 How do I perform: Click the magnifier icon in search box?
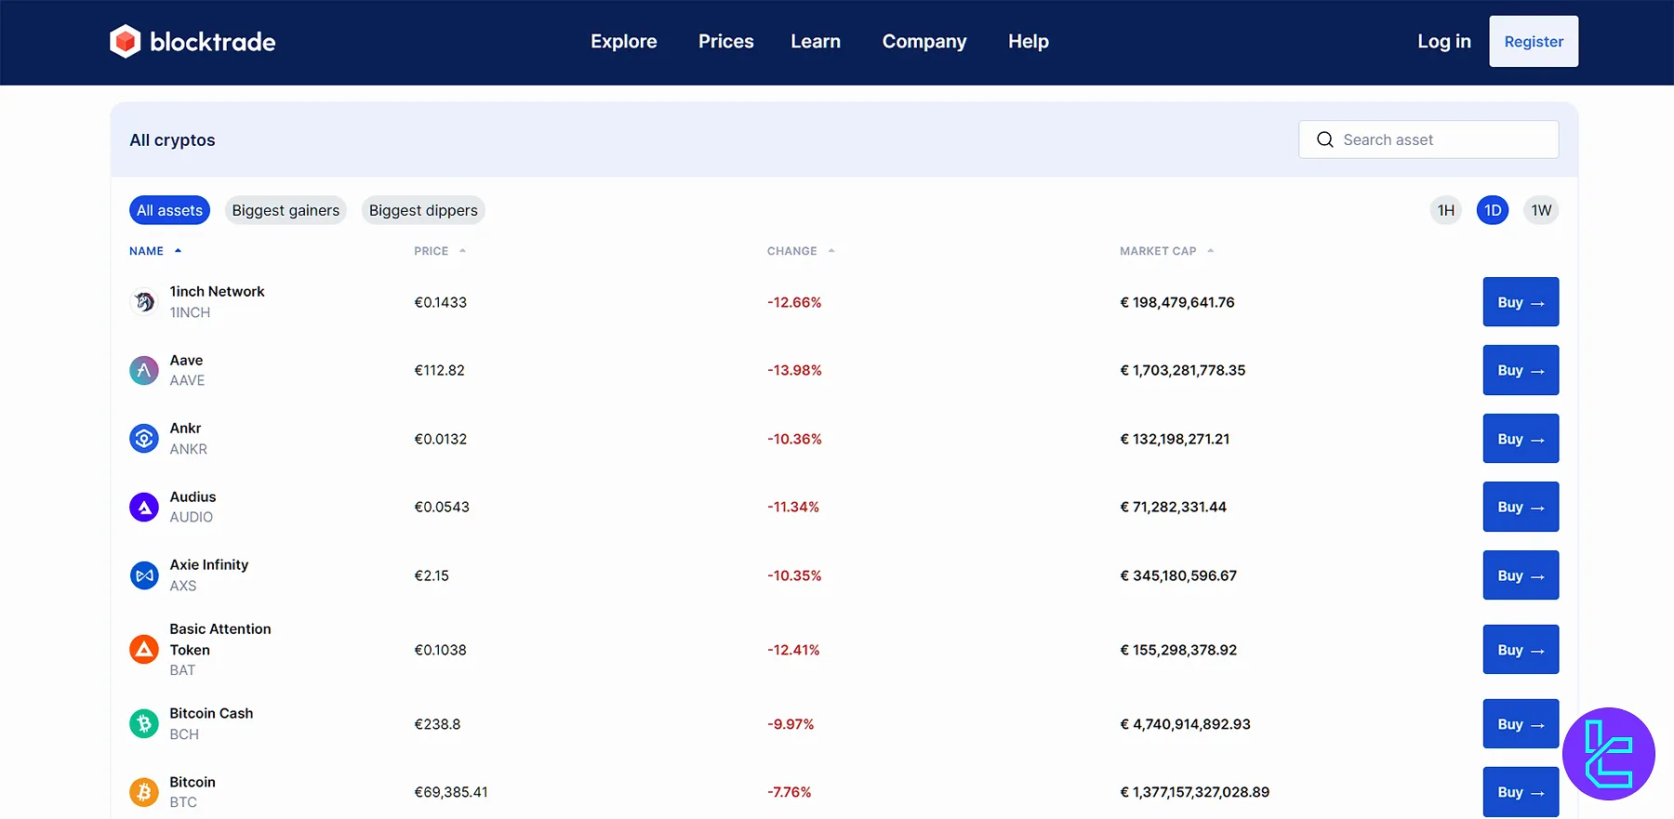coord(1325,139)
